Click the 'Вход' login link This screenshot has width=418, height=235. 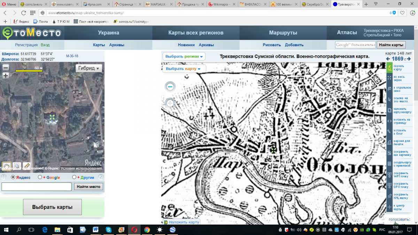coord(45,45)
